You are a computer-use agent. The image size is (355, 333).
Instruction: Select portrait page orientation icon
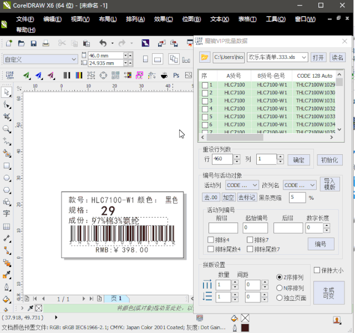point(145,59)
